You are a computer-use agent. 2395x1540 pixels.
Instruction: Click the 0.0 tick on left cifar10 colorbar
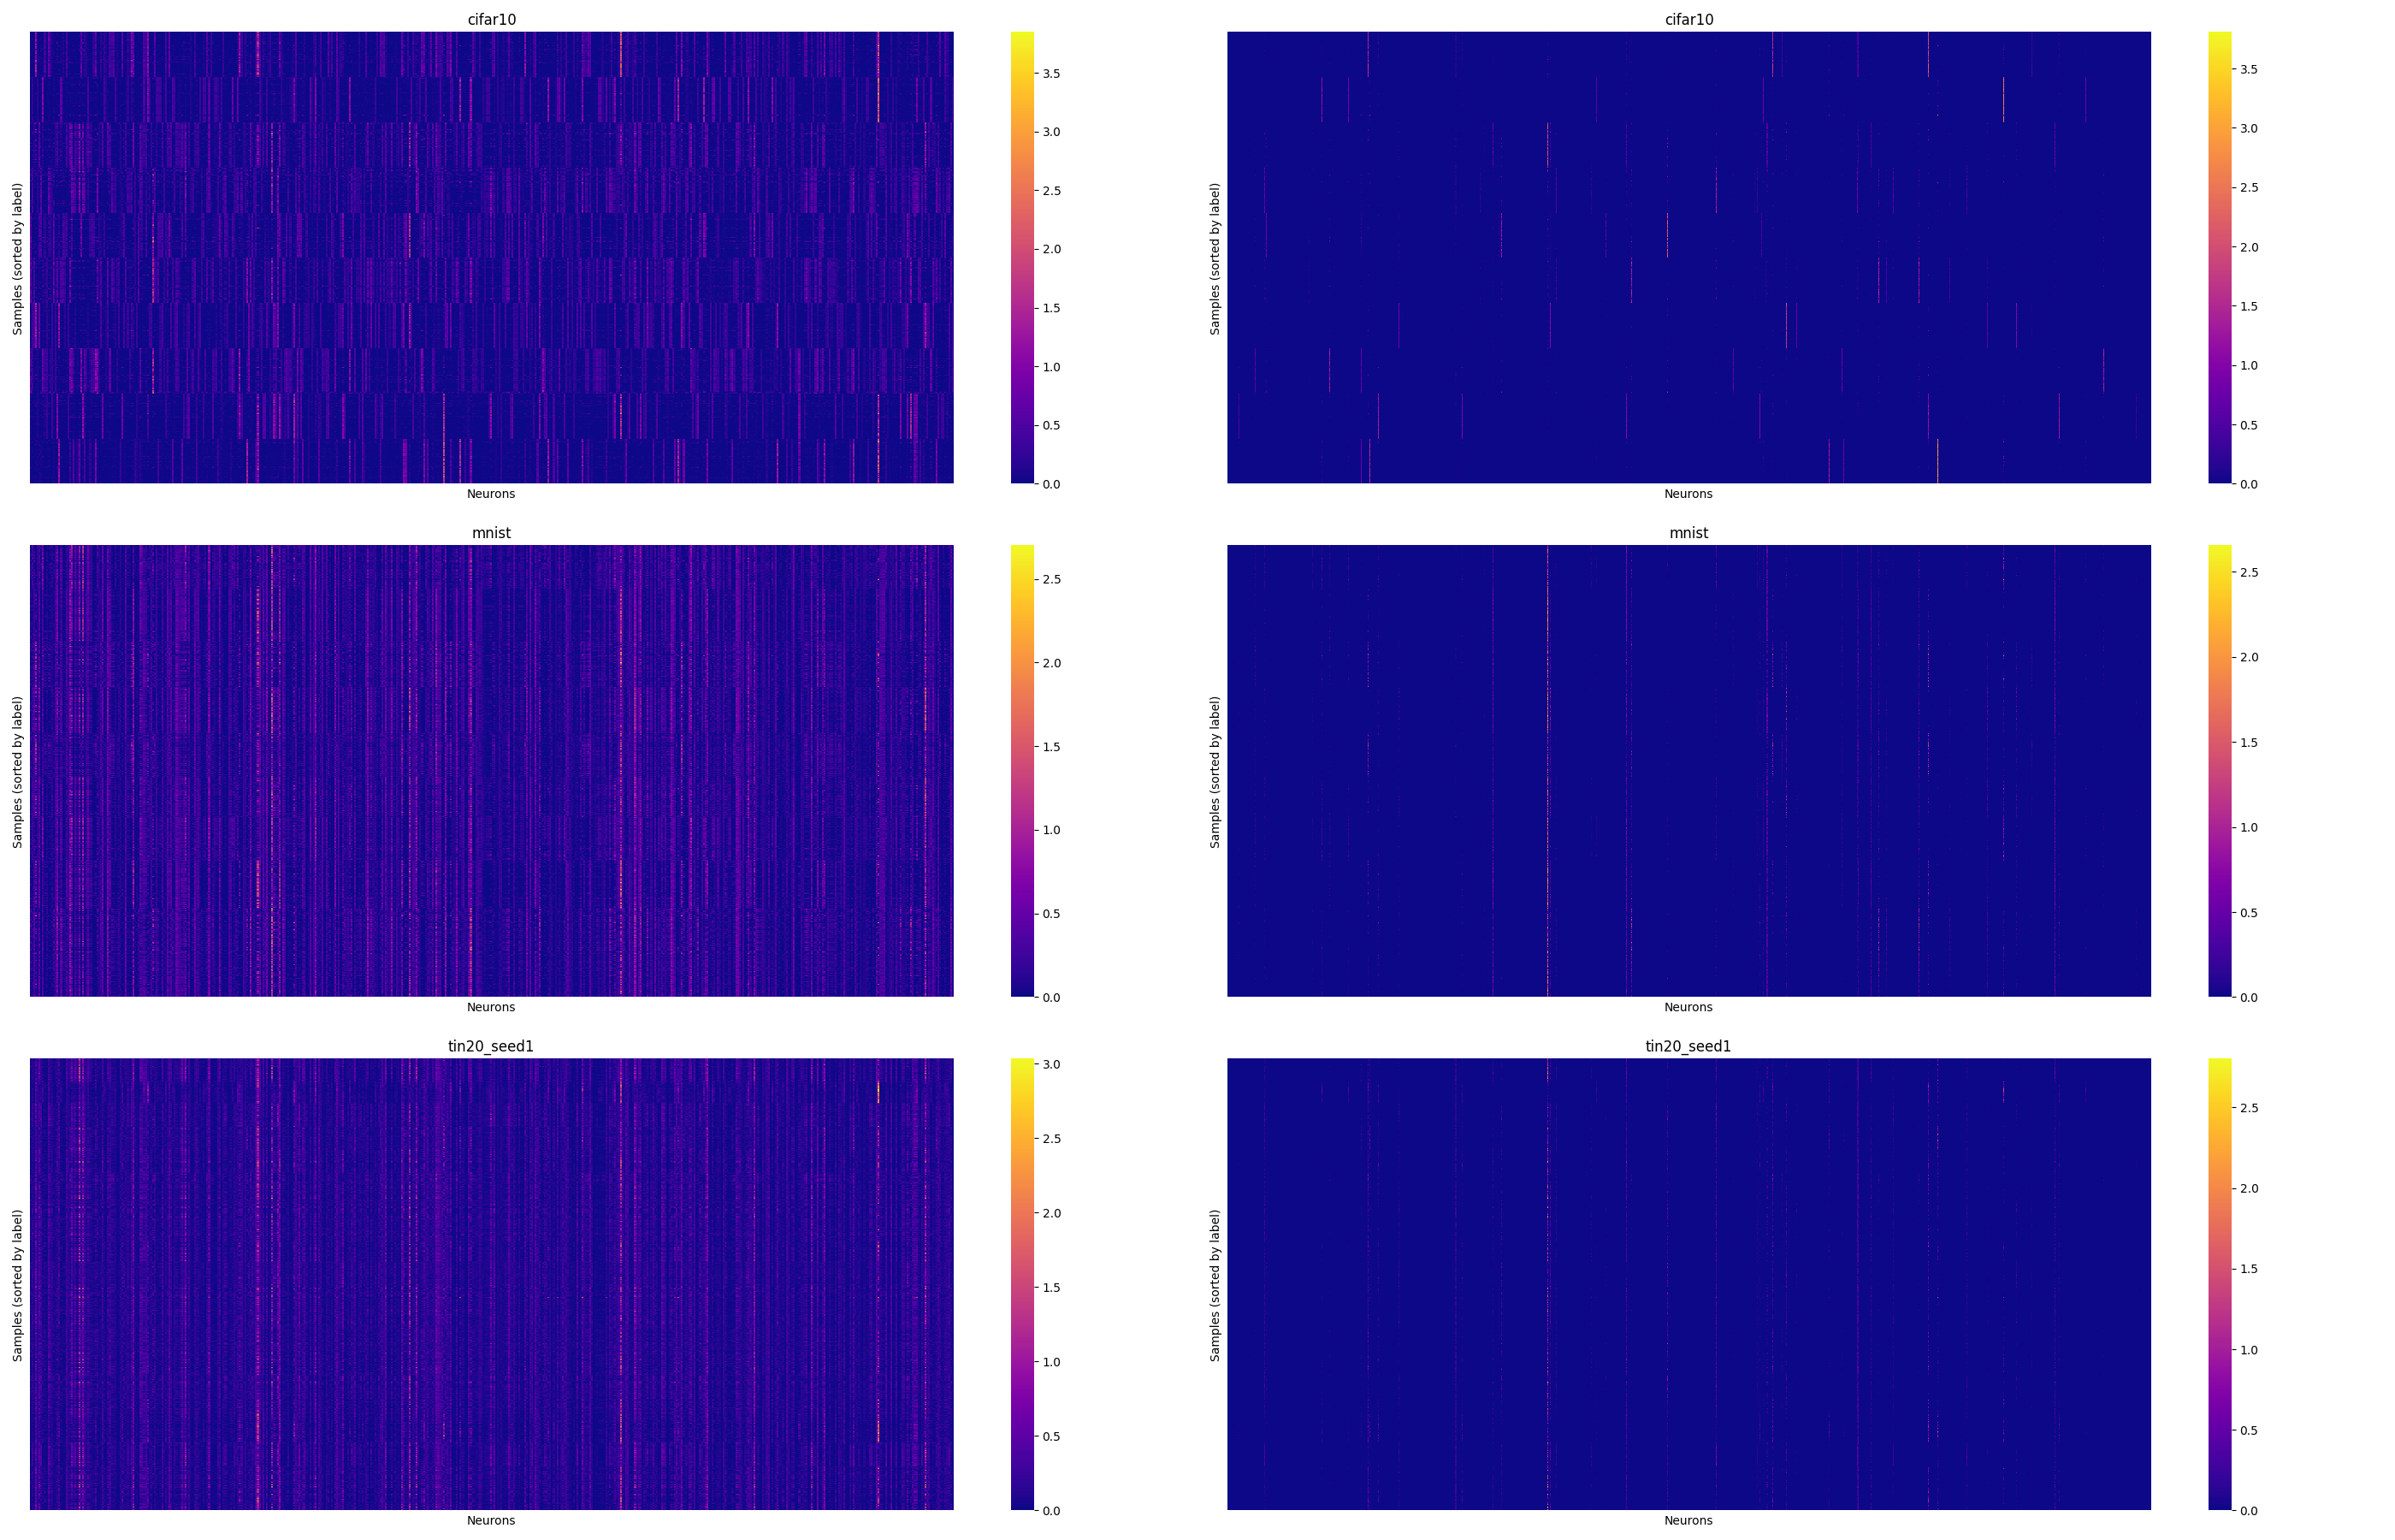[1051, 484]
